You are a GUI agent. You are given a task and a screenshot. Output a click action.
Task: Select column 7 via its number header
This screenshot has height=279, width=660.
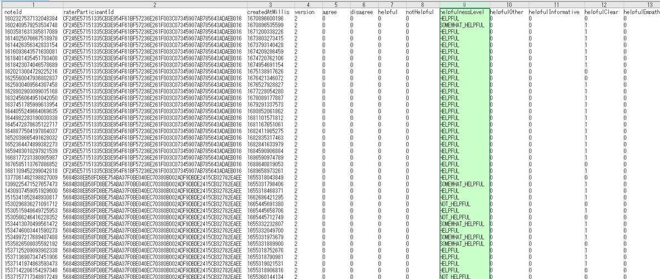pyautogui.click(x=391, y=4)
